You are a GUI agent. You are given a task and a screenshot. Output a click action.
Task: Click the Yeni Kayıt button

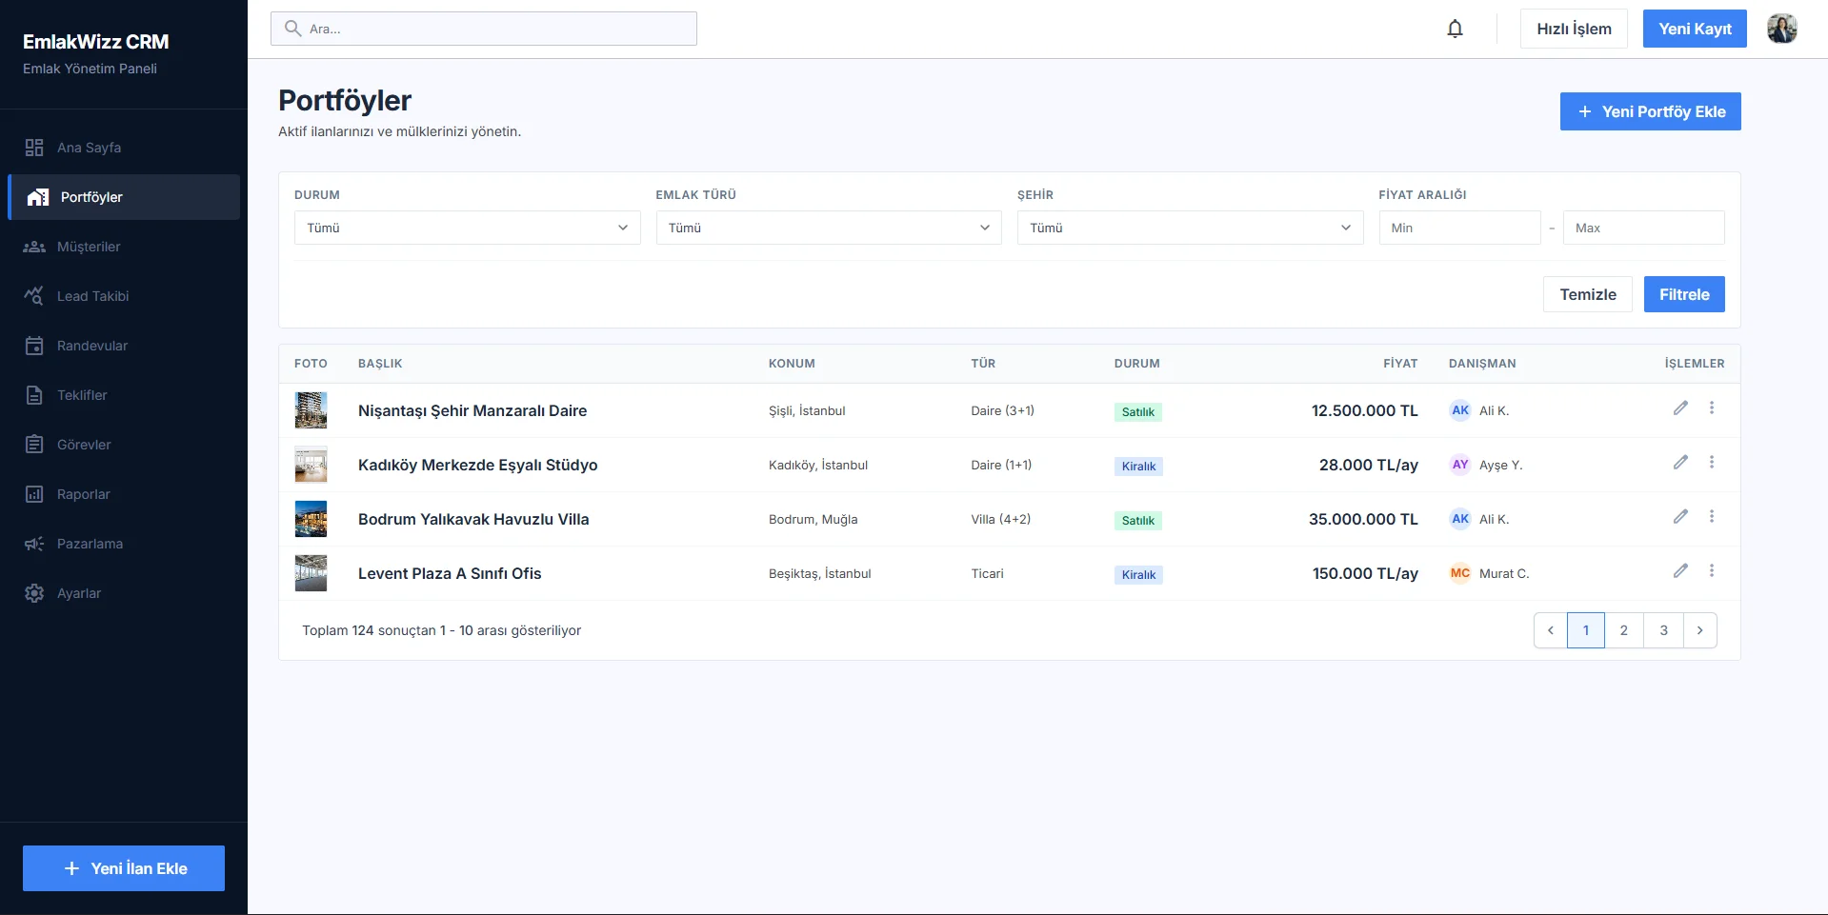pyautogui.click(x=1695, y=29)
